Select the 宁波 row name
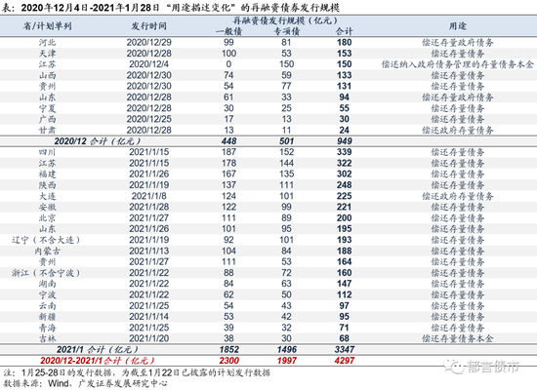The height and width of the screenshot is (390, 537). (47, 294)
